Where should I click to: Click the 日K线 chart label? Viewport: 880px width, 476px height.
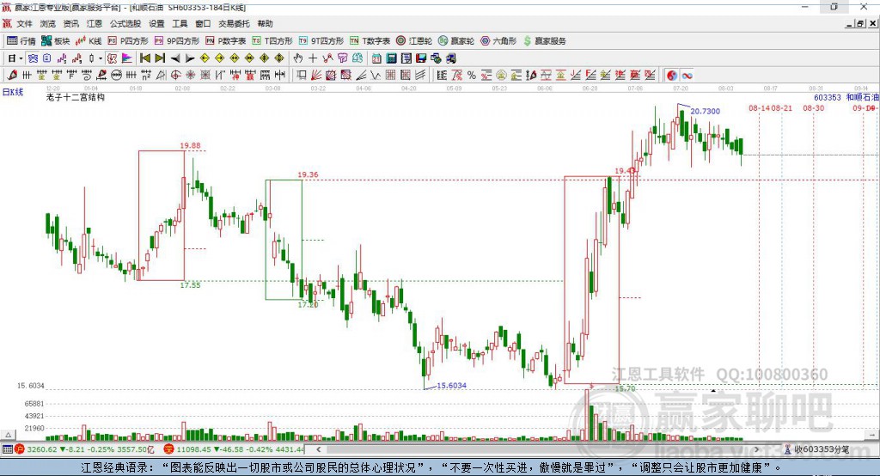pyautogui.click(x=13, y=91)
